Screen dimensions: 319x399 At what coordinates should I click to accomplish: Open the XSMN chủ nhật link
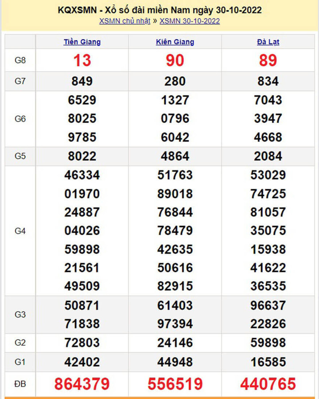coord(124,21)
